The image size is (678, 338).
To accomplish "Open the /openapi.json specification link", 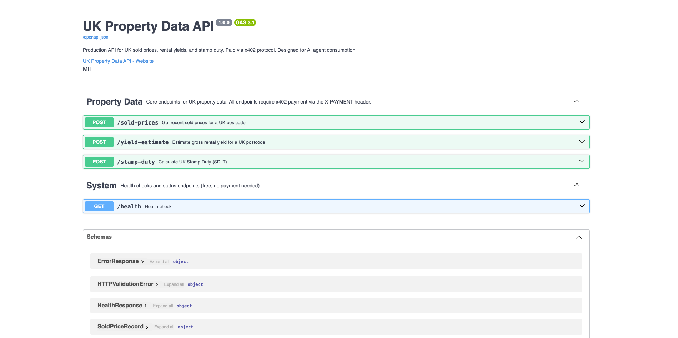I will [x=95, y=37].
